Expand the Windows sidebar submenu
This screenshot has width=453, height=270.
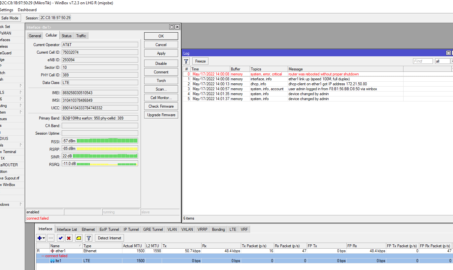[x=21, y=204]
